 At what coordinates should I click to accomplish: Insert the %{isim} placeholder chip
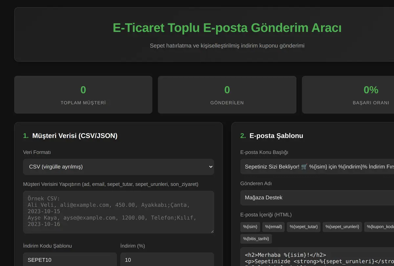[250, 227]
